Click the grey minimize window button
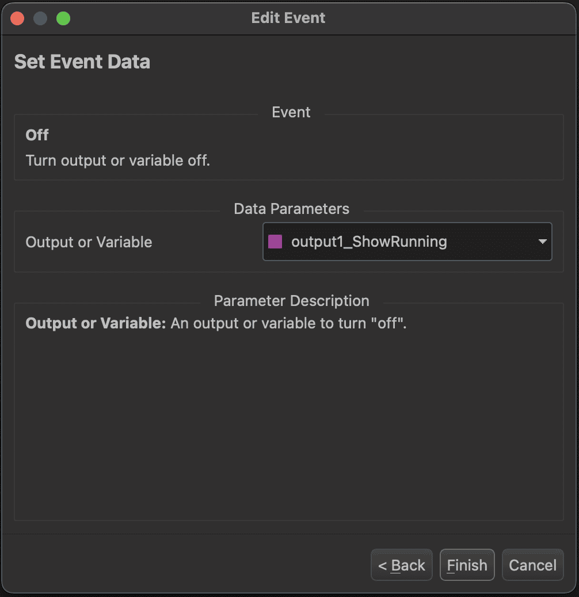The image size is (579, 597). tap(40, 18)
